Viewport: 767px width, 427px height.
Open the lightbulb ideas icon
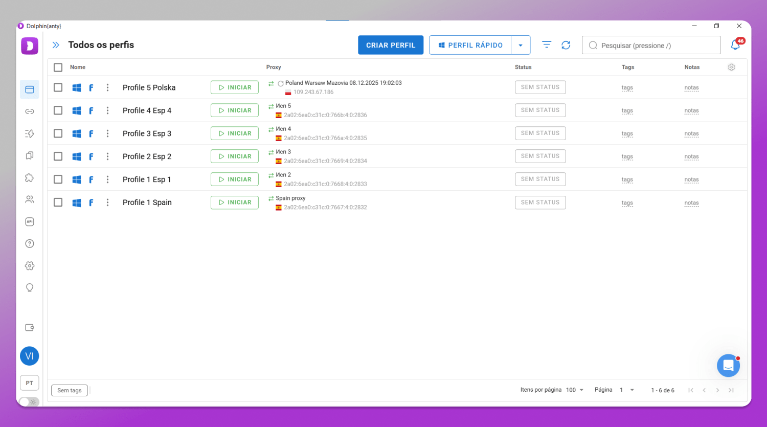(x=30, y=288)
